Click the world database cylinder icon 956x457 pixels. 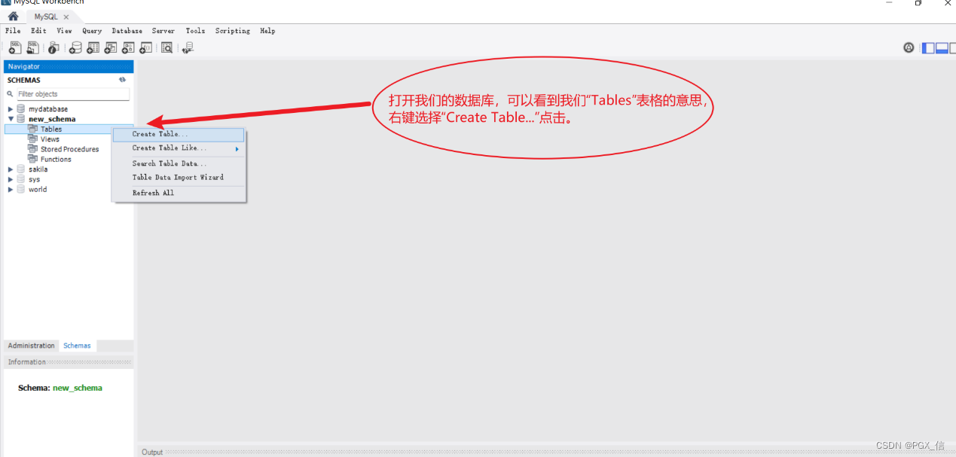[x=21, y=190]
